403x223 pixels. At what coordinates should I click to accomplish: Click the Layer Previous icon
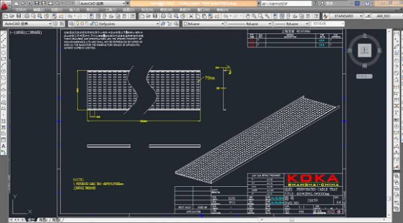tap(169, 24)
